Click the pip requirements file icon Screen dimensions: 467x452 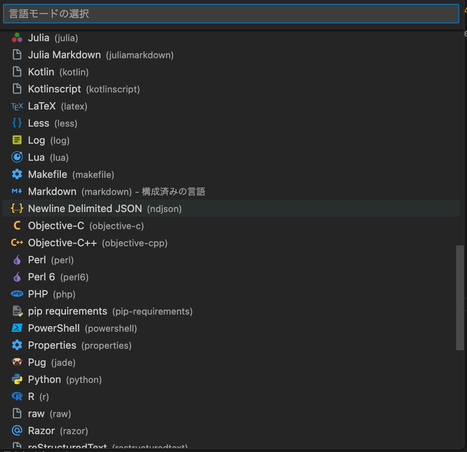(17, 311)
